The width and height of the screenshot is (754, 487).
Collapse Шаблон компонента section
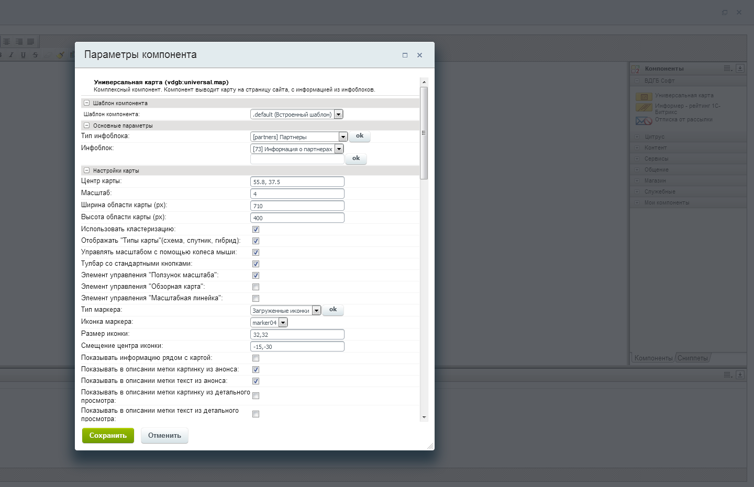pos(87,103)
